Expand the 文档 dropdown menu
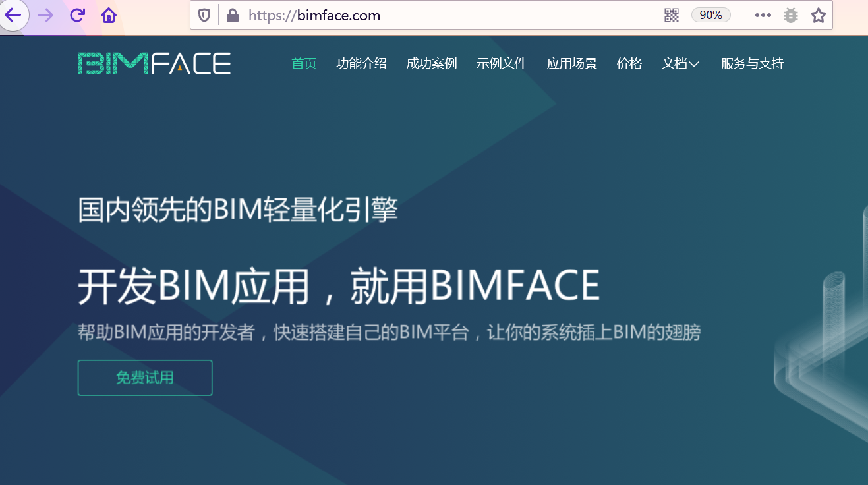 [680, 63]
